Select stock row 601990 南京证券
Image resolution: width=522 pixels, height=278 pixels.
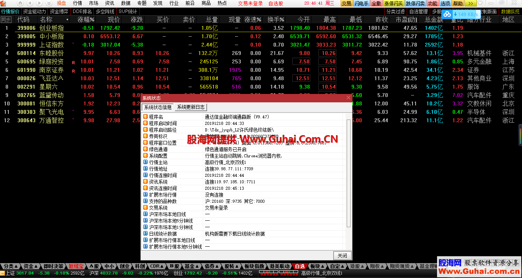pyautogui.click(x=261, y=70)
